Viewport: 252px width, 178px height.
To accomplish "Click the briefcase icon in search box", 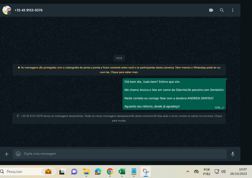I will [48, 172].
